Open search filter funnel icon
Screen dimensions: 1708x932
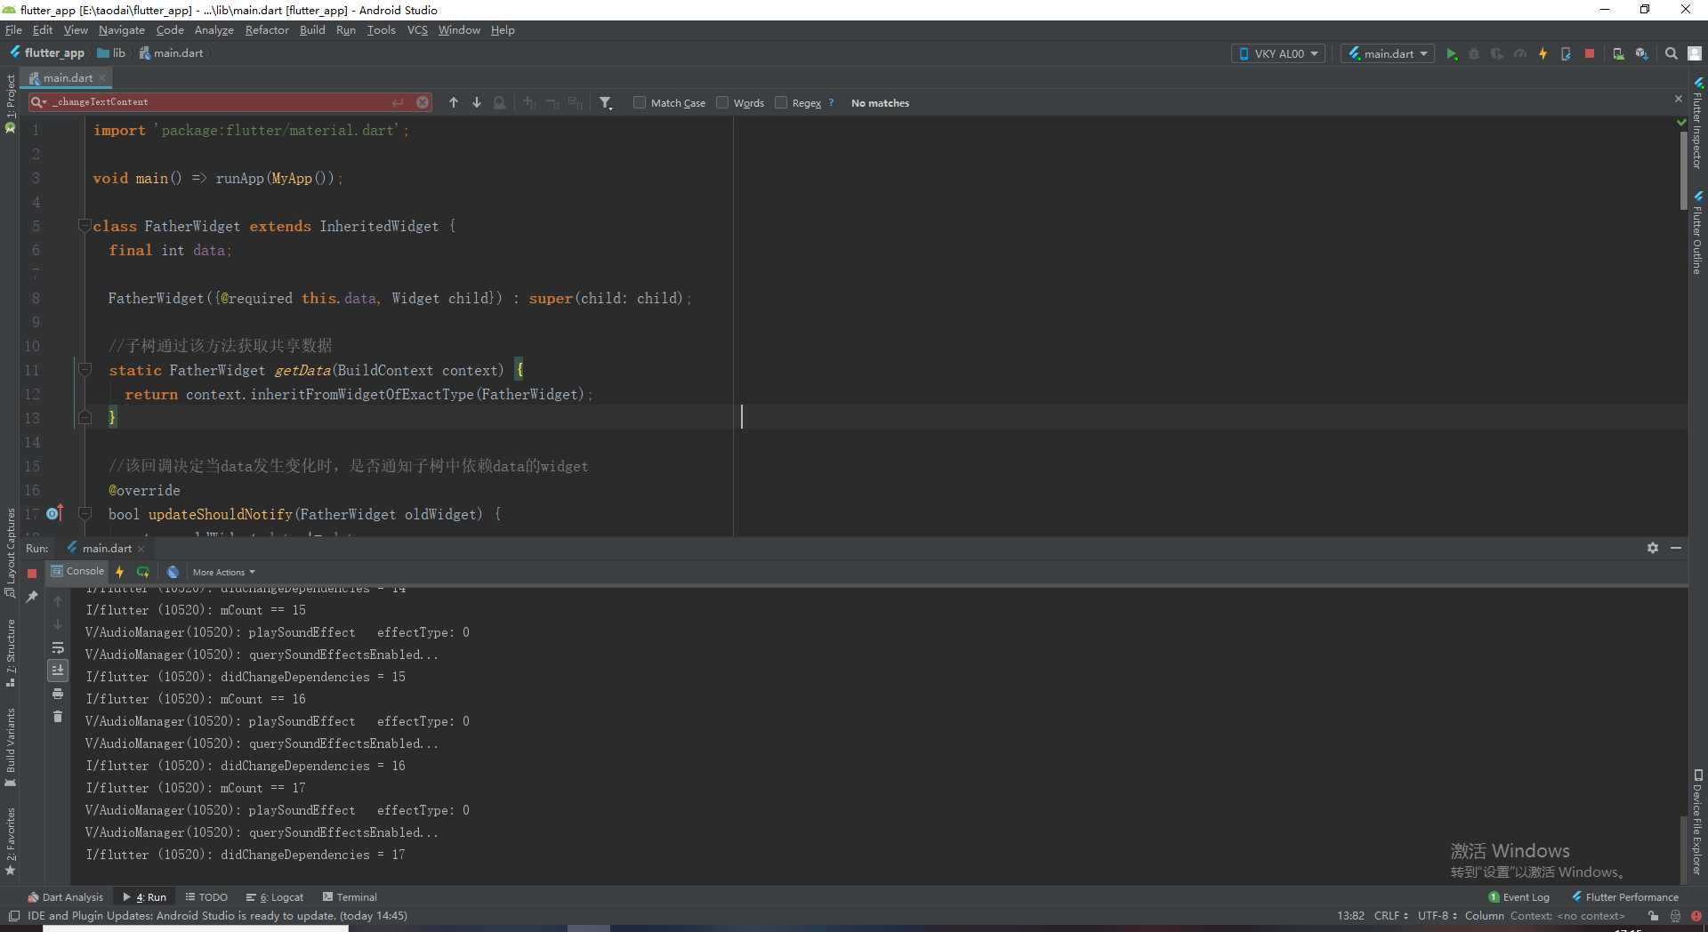coord(606,103)
